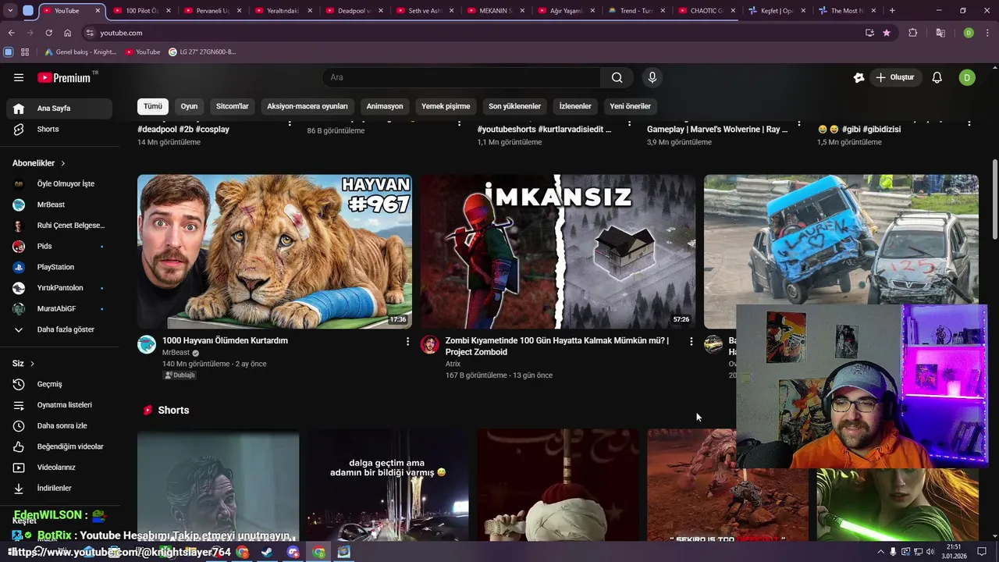
Task: Switch to the 100 Pilot browser tab
Action: click(142, 11)
